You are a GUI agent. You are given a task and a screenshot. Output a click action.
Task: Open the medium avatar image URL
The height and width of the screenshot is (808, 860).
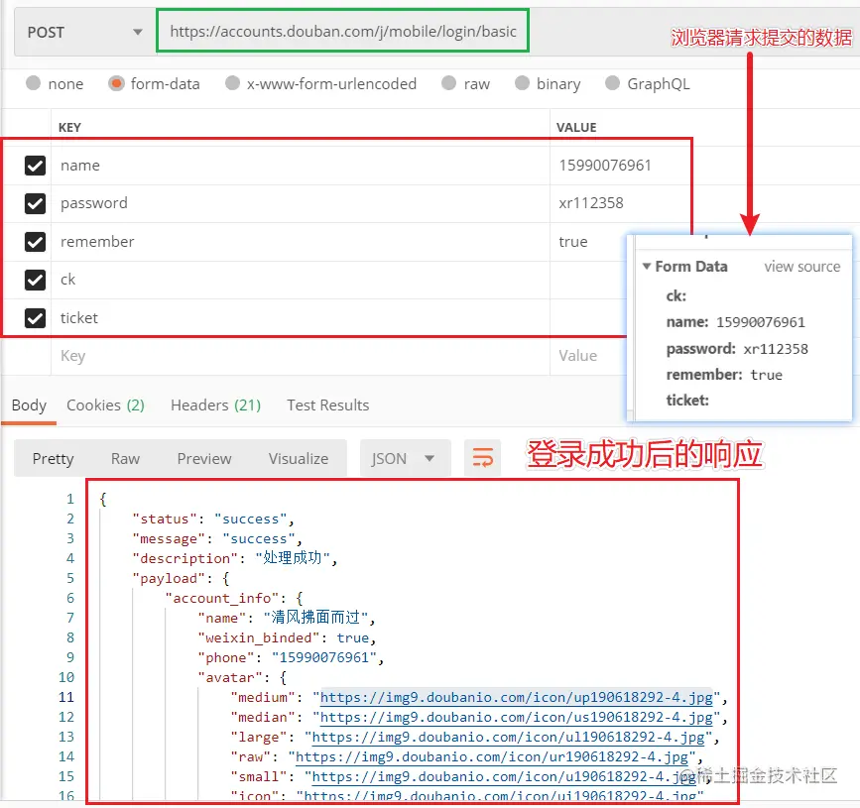click(516, 698)
